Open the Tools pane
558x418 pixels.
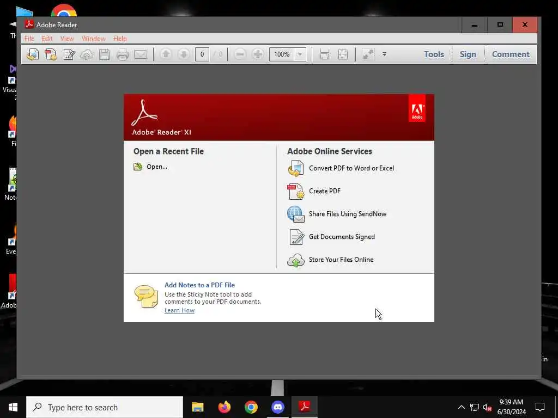click(434, 54)
